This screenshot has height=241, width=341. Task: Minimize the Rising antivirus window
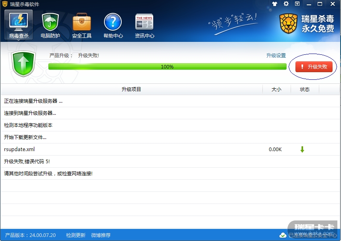point(309,4)
